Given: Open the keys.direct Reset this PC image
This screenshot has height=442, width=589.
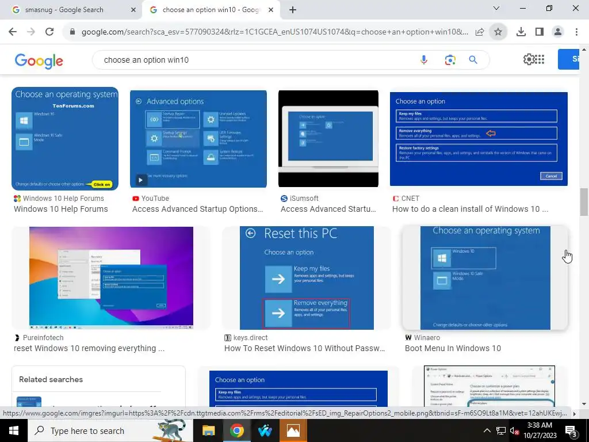Looking at the screenshot, I should (x=307, y=278).
